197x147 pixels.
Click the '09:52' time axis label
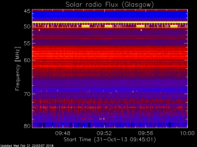(x=104, y=133)
